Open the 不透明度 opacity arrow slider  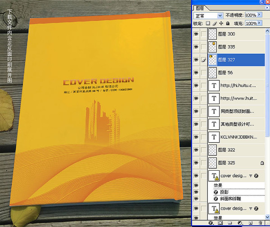260,15
